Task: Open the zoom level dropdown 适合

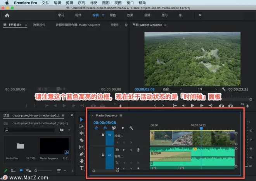Action: (172, 89)
